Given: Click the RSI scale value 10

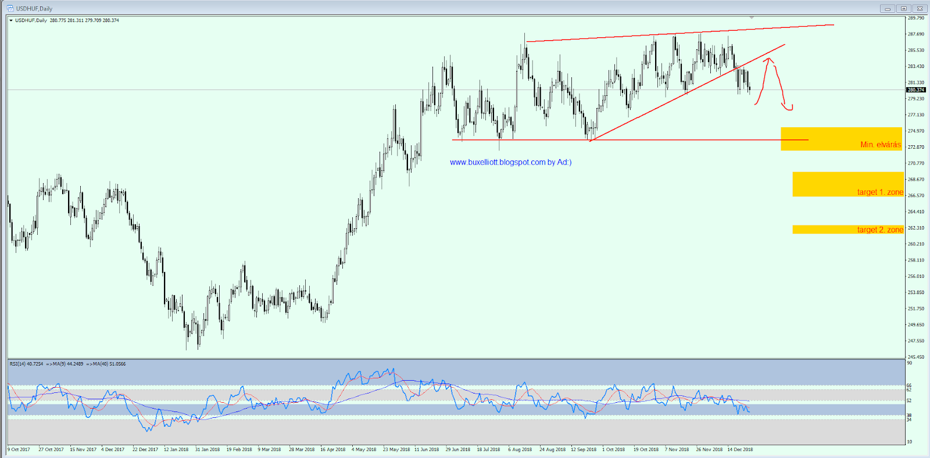Looking at the screenshot, I should pos(910,442).
